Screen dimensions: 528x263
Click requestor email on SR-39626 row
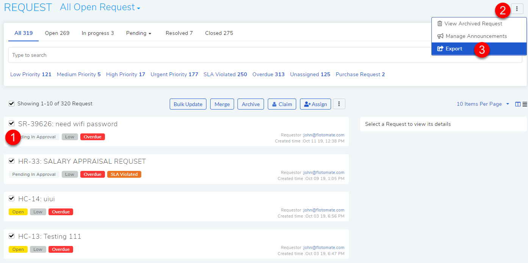coord(324,135)
